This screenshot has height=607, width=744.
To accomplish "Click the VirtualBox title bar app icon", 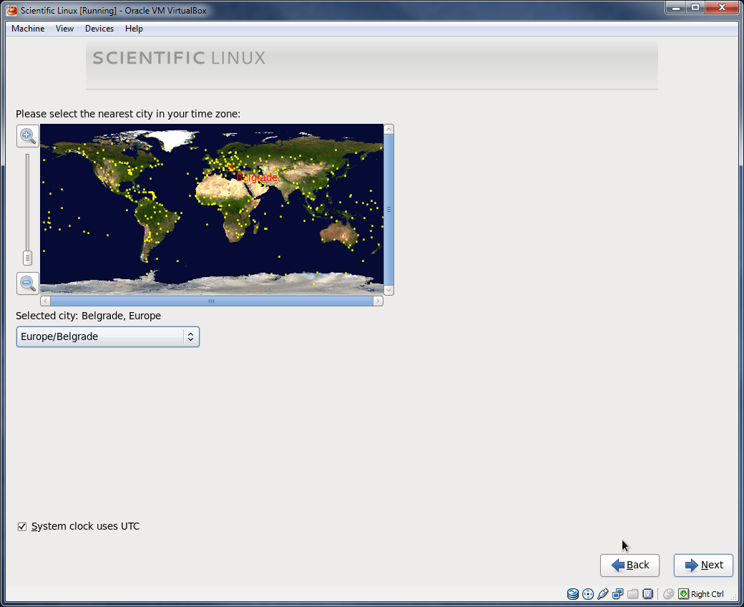I will [x=11, y=10].
